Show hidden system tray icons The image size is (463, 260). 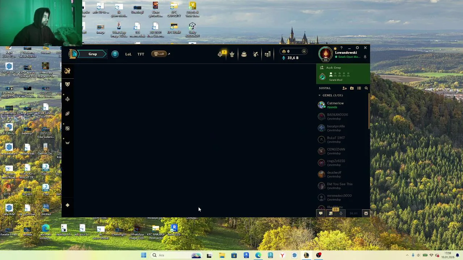[407, 255]
